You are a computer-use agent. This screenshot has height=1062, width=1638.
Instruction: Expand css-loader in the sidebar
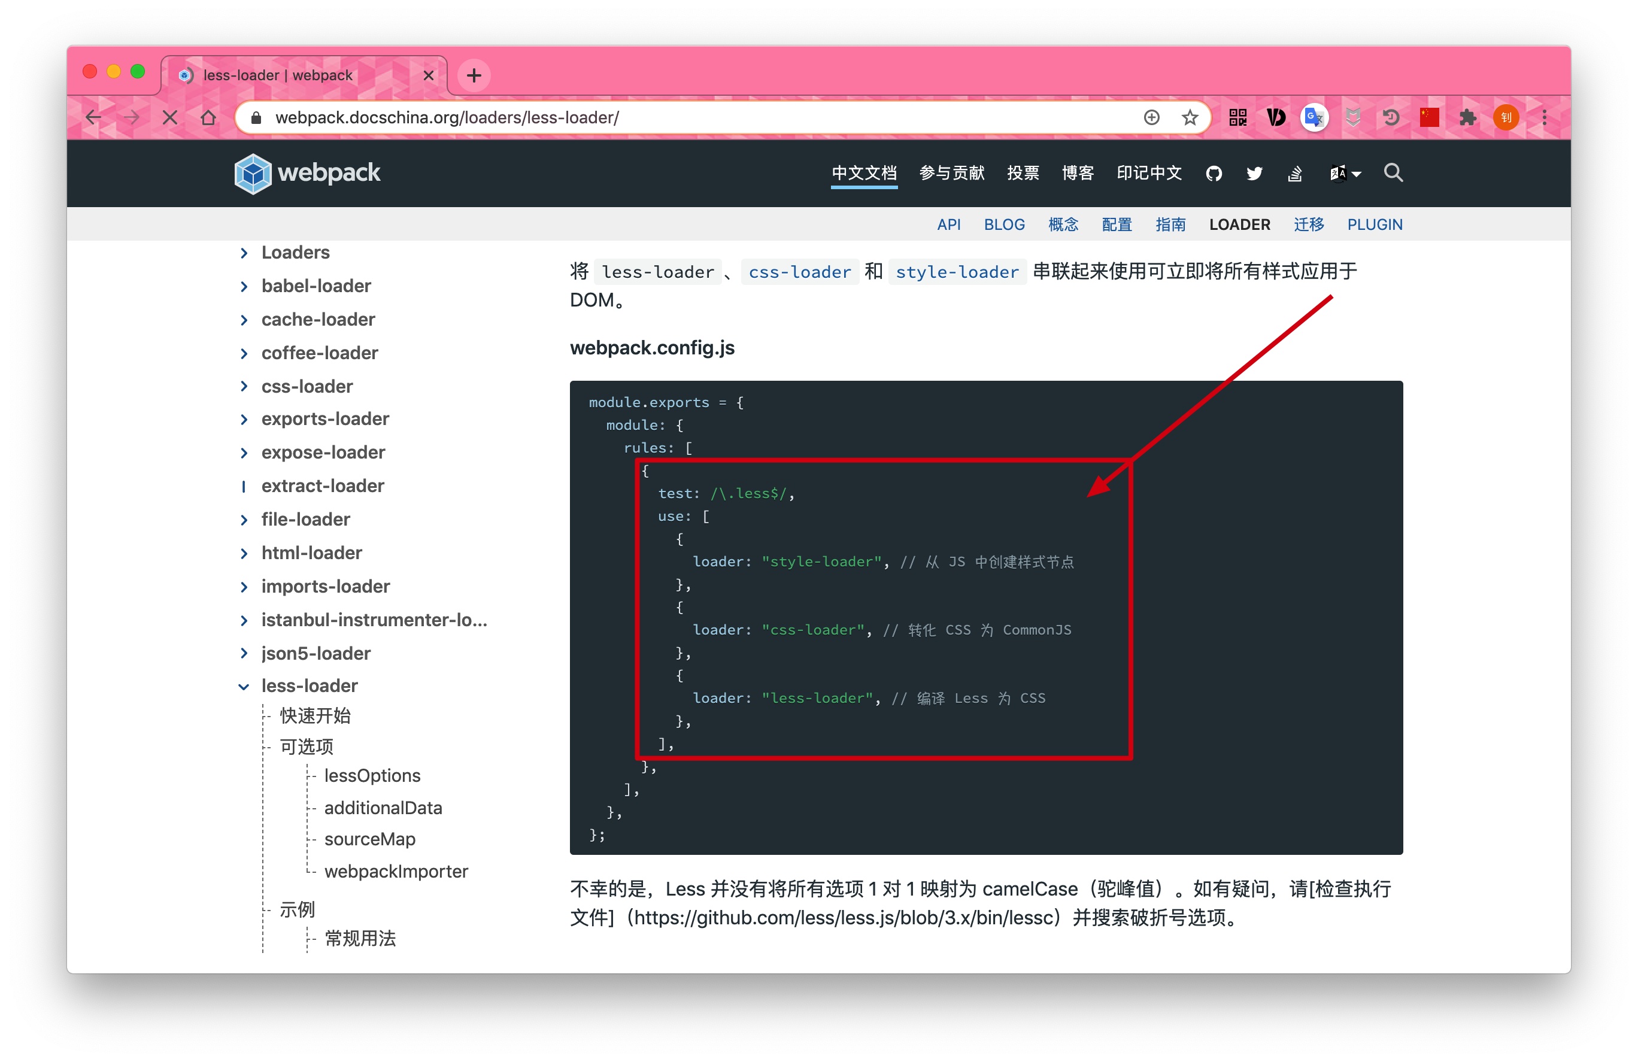point(244,387)
